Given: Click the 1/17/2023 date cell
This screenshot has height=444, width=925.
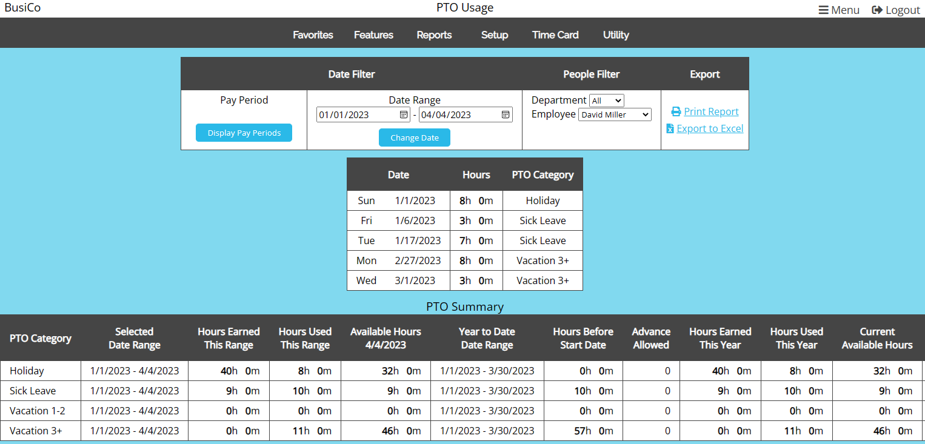Looking at the screenshot, I should click(418, 240).
